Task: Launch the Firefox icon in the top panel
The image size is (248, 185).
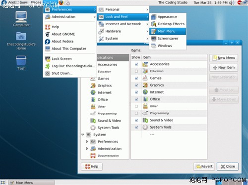Action: [61, 2]
